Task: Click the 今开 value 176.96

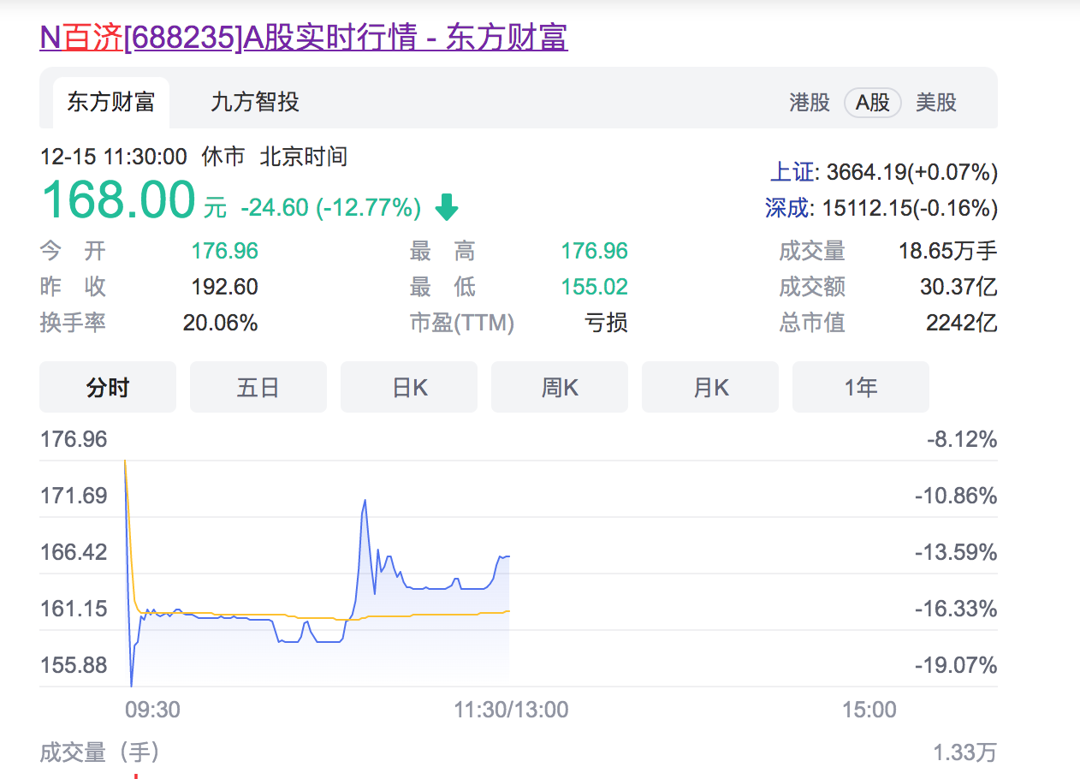Action: point(224,251)
